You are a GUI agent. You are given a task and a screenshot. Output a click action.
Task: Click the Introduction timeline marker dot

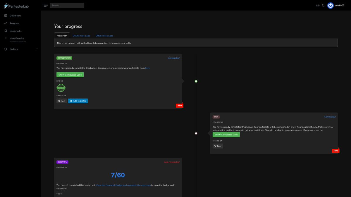tap(196, 81)
